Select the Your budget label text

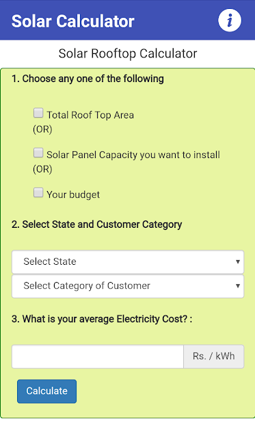click(x=73, y=194)
